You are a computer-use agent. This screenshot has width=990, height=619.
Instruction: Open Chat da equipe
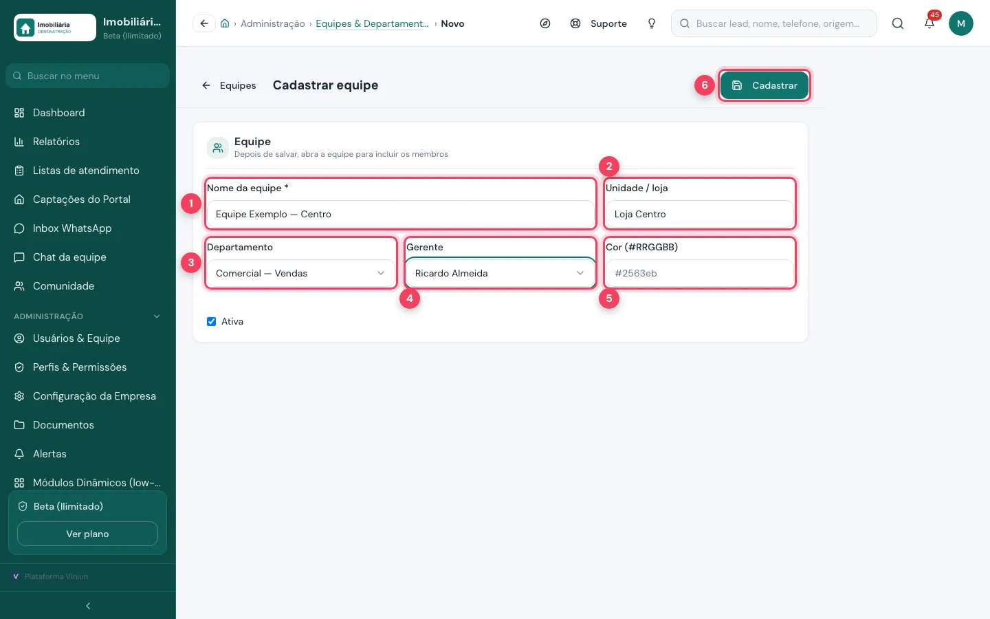(x=88, y=257)
